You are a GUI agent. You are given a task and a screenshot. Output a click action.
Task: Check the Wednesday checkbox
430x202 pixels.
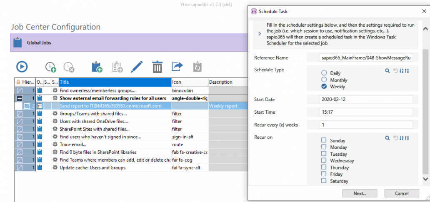[324, 160]
